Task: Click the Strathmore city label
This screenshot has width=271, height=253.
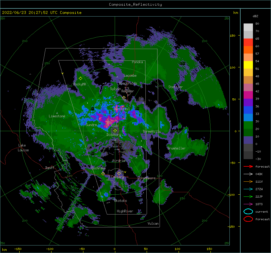Action: tap(146, 178)
